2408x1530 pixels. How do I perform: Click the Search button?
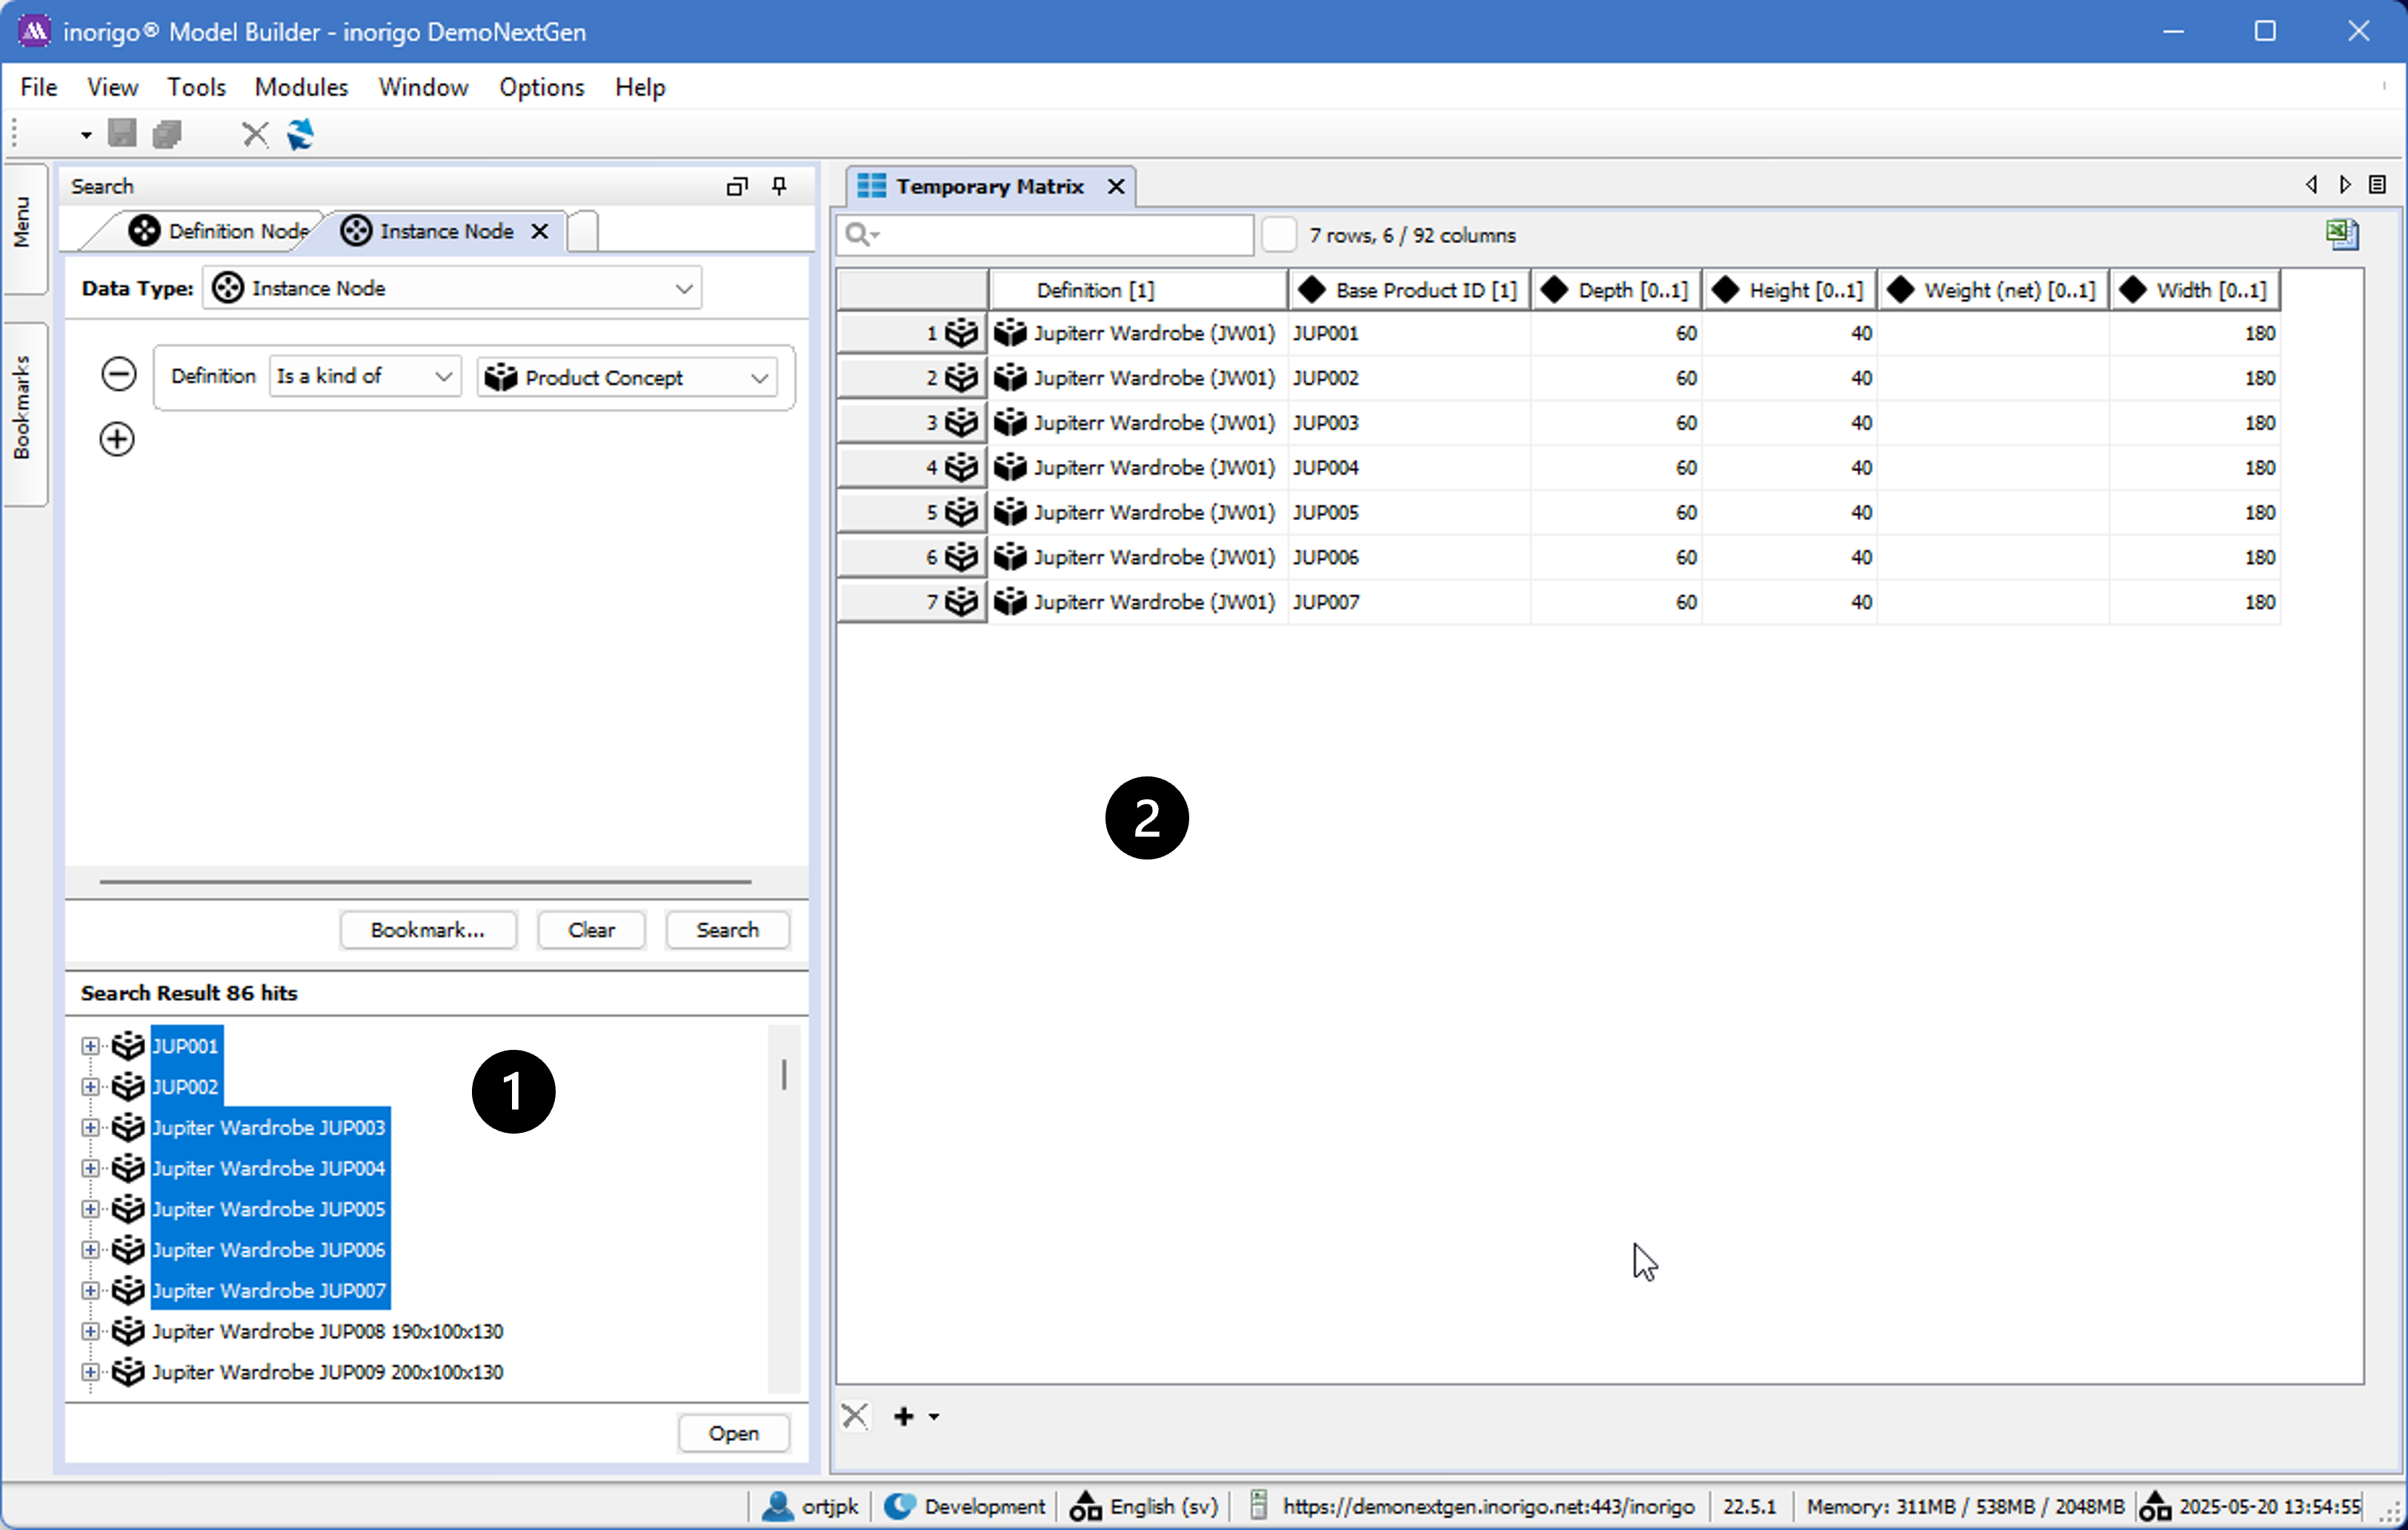727,930
